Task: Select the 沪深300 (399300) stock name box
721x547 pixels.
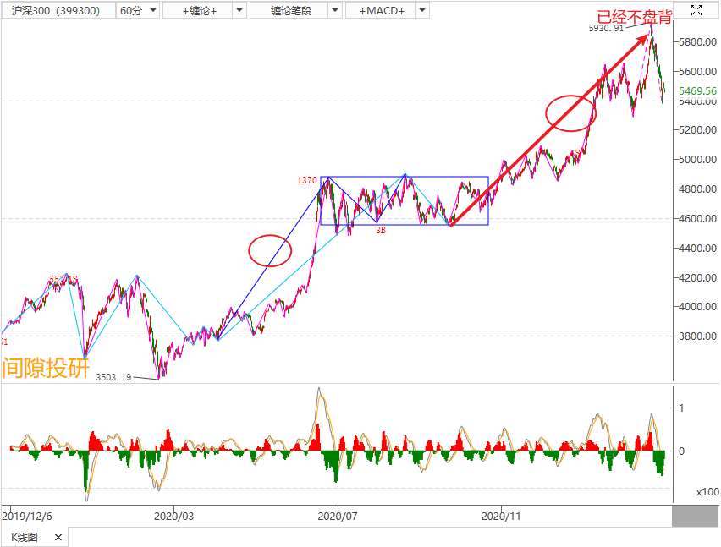Action: [56, 11]
